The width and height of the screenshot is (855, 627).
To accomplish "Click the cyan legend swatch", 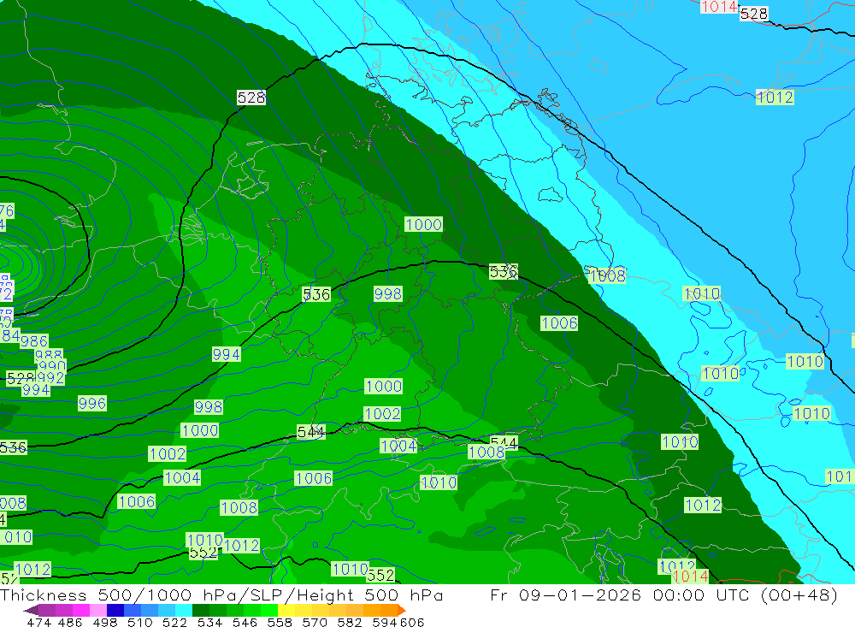I will (x=184, y=610).
